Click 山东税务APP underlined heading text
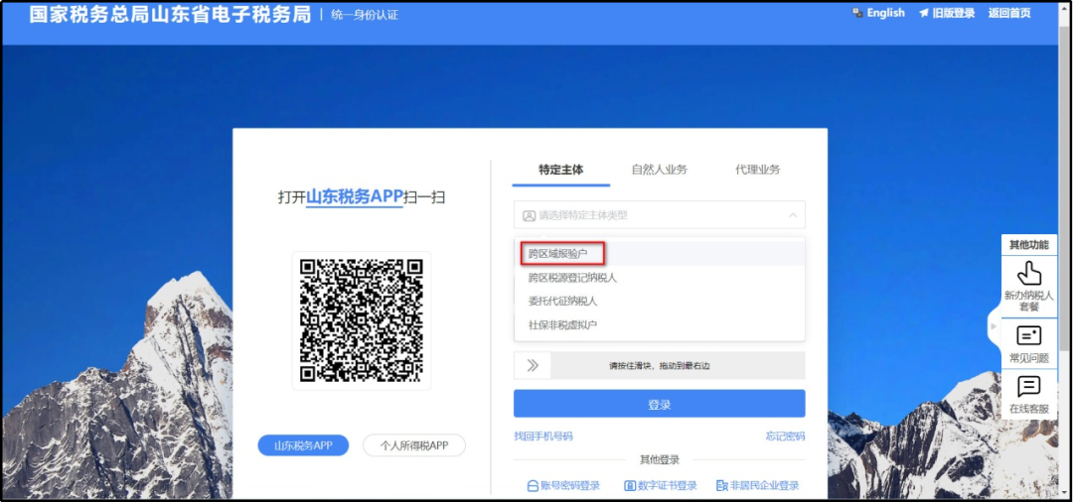The width and height of the screenshot is (1073, 502). point(355,196)
